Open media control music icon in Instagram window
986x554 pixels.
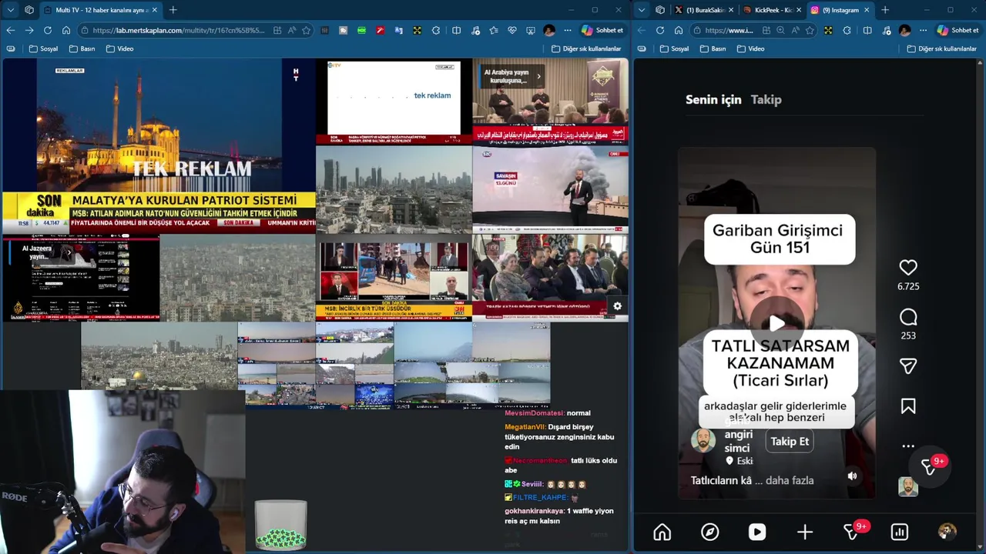pyautogui.click(x=886, y=31)
